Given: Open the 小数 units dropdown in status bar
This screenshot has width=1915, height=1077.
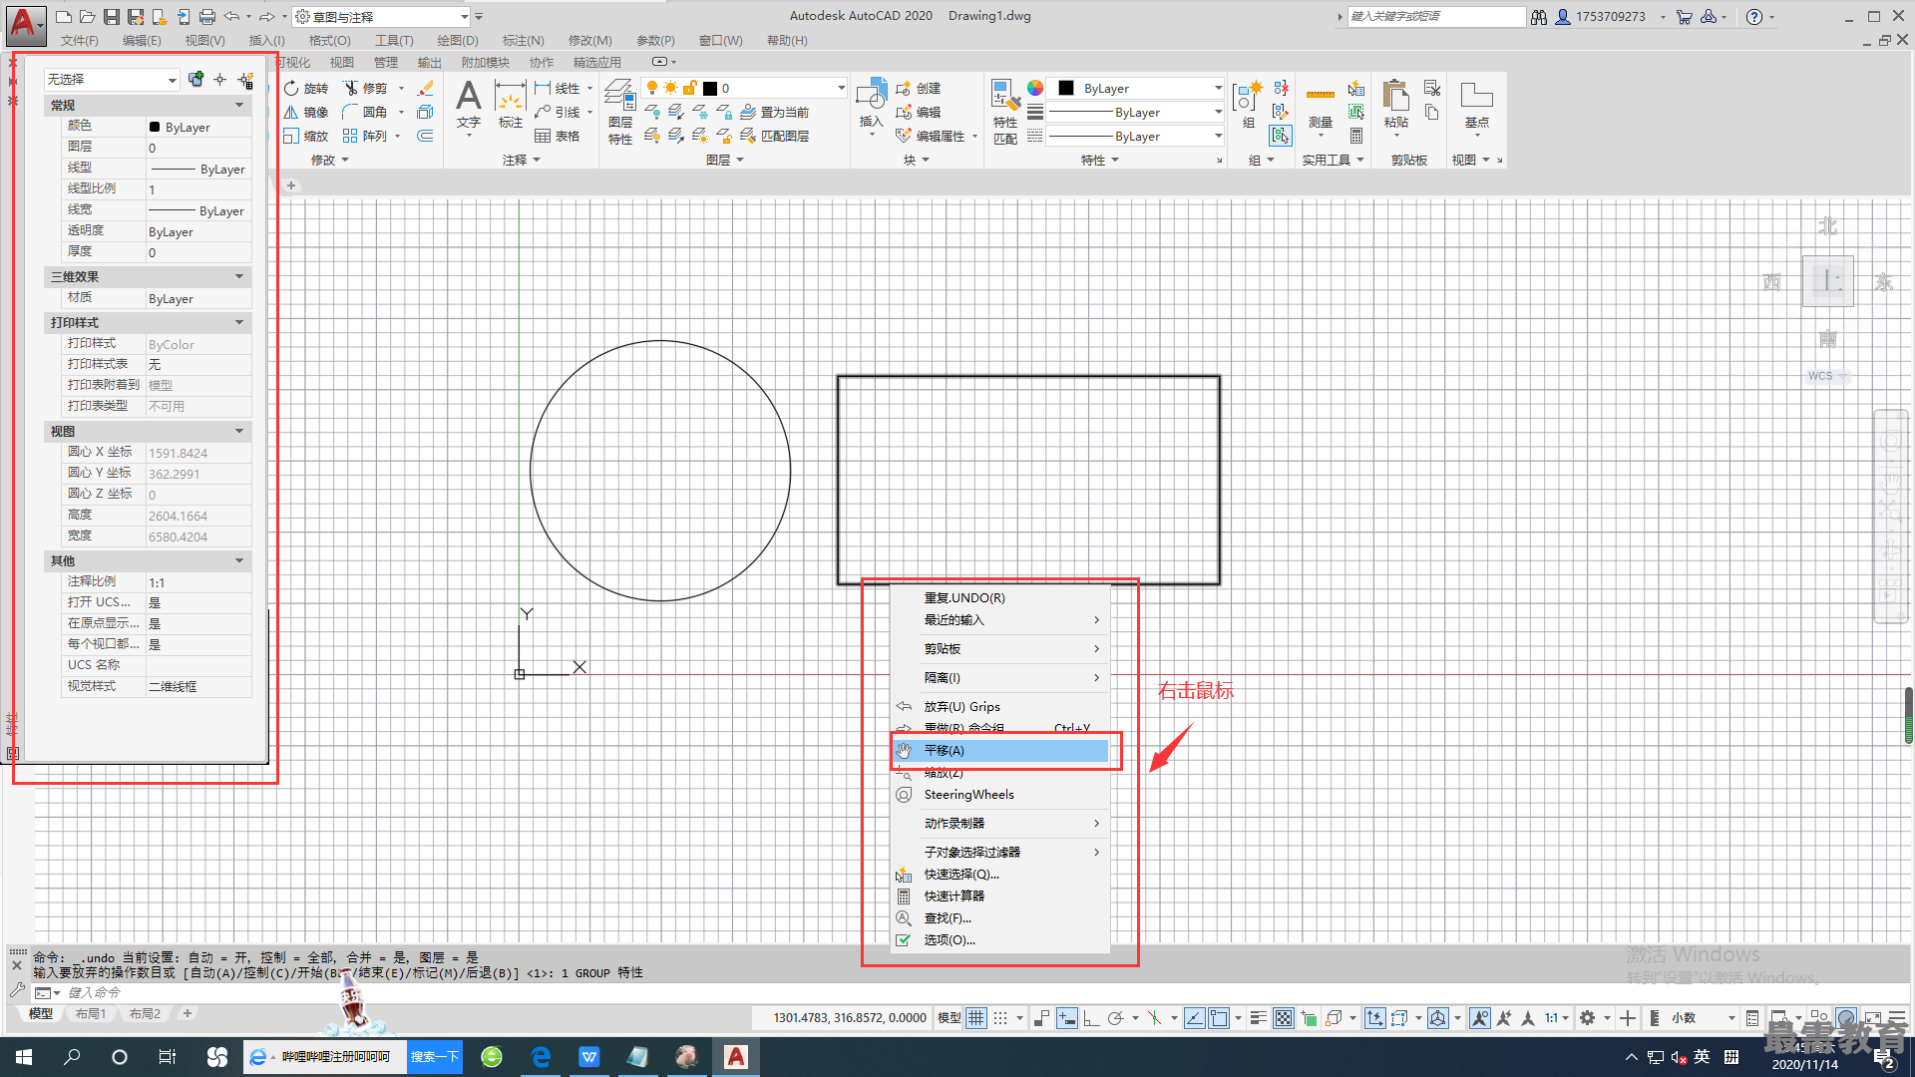Looking at the screenshot, I should pos(1704,1018).
